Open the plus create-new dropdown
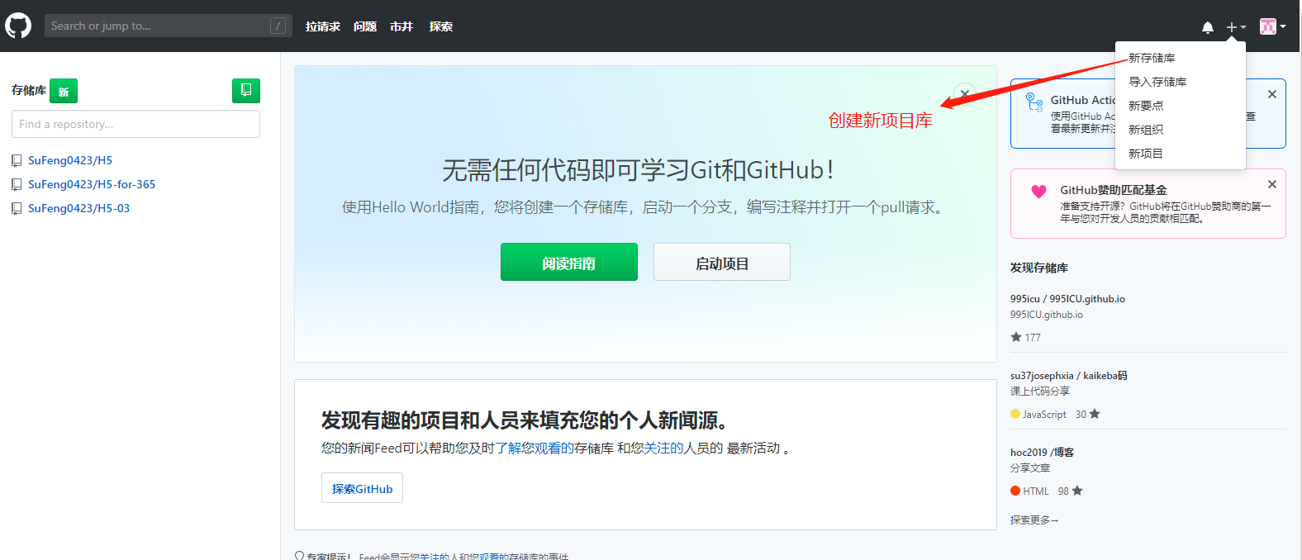The width and height of the screenshot is (1302, 560). tap(1236, 27)
